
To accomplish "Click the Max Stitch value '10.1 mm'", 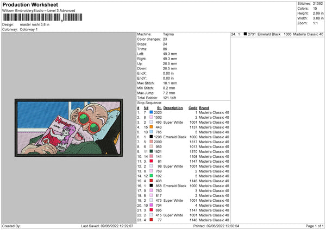I will (x=170, y=83).
